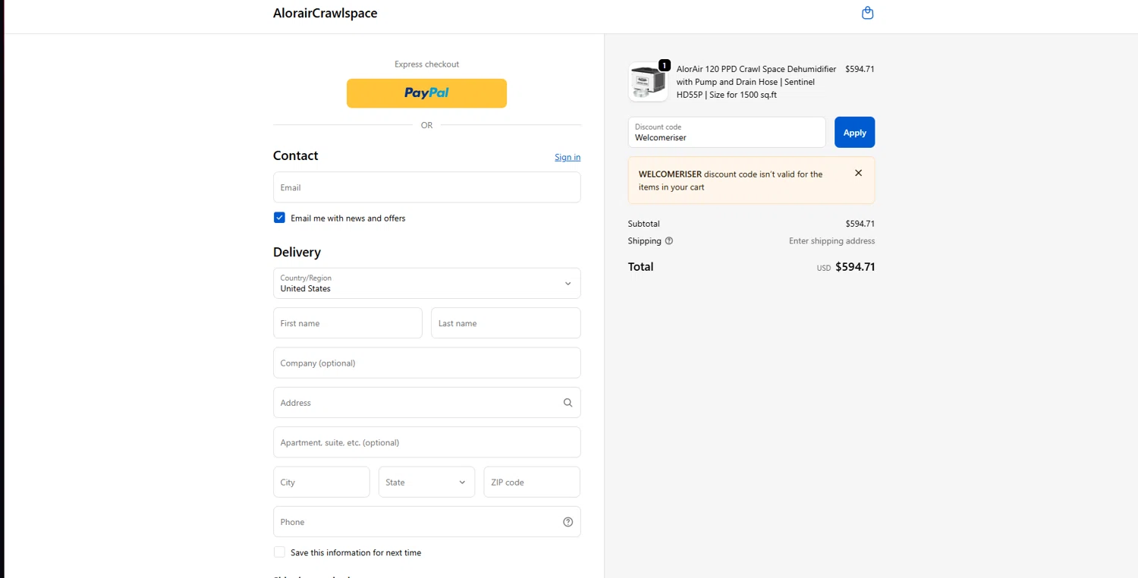This screenshot has height=578, width=1138.
Task: Click the Express checkout label
Action: pyautogui.click(x=426, y=64)
